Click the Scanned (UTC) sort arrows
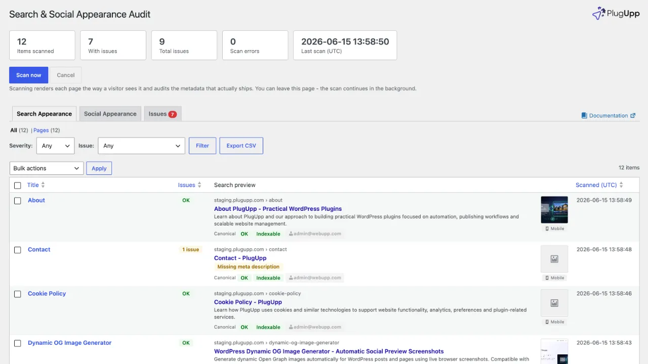 tap(621, 185)
